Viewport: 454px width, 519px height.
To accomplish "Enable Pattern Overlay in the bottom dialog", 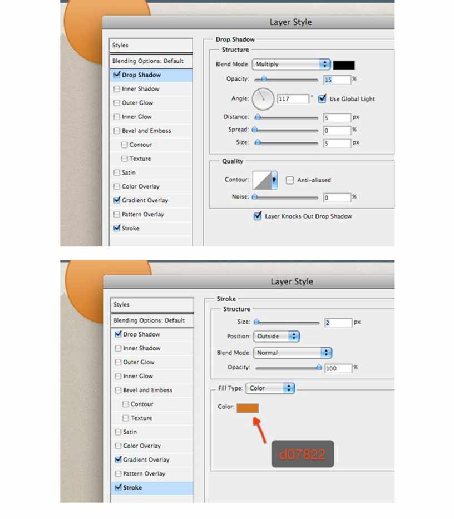I will click(118, 473).
